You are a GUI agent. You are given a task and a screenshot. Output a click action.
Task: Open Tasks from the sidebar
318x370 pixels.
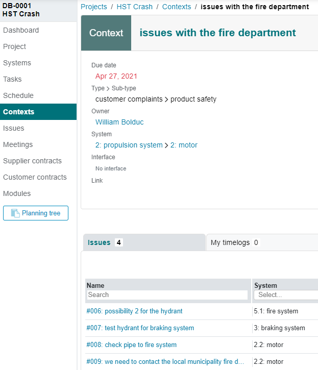click(x=12, y=79)
